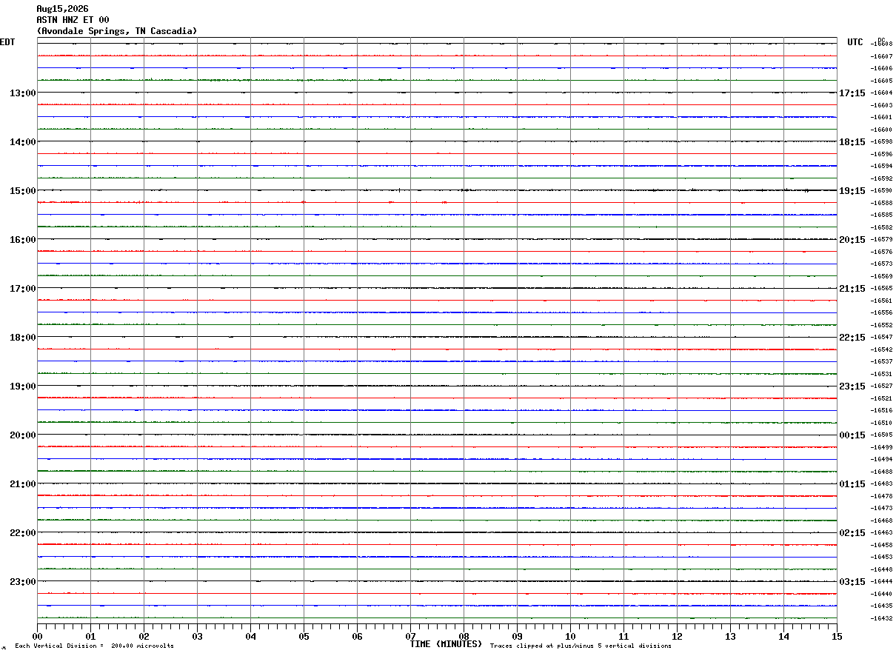The image size is (896, 656).
Task: Click the 13:00 EDT time label
Action: click(x=22, y=93)
